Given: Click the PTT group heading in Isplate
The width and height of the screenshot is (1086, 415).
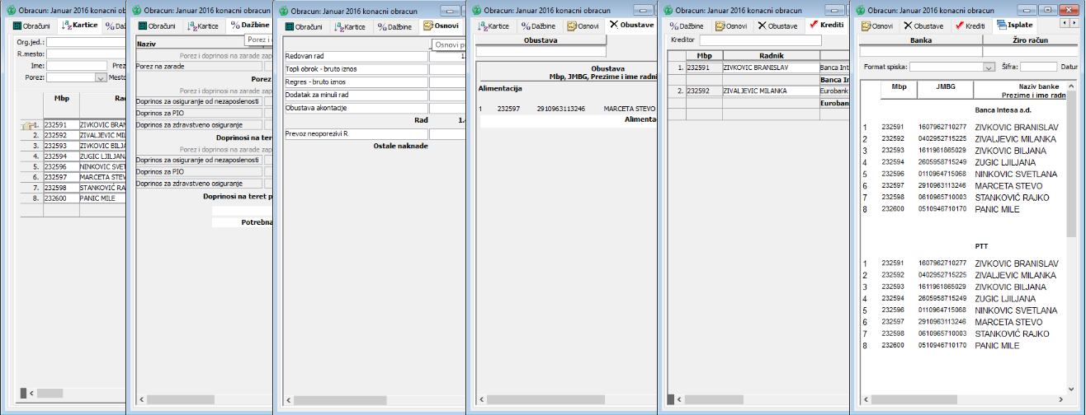Looking at the screenshot, I should click(981, 245).
